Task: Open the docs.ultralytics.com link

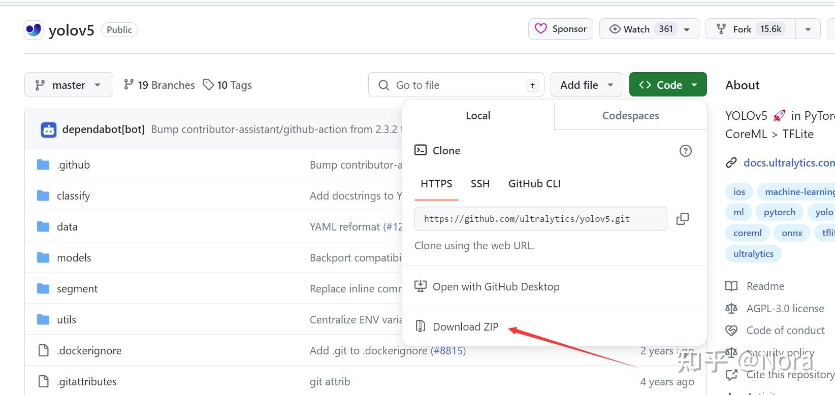Action: pos(788,163)
